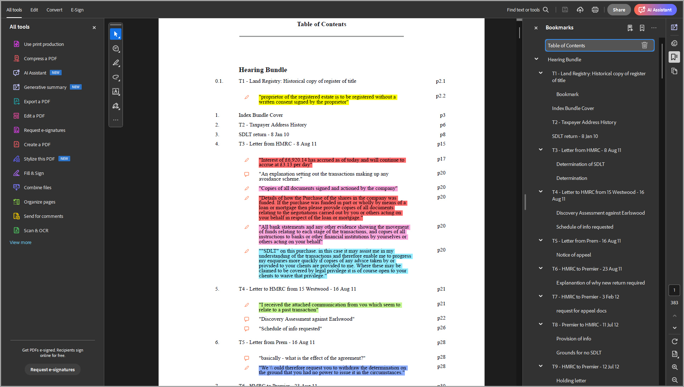Open Scan & OCR tool

click(36, 230)
